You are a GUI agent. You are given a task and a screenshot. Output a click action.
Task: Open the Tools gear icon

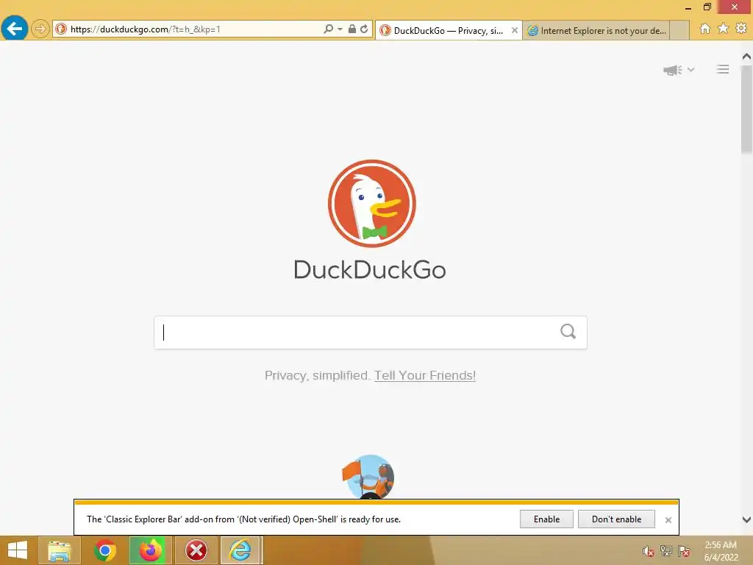coord(741,29)
